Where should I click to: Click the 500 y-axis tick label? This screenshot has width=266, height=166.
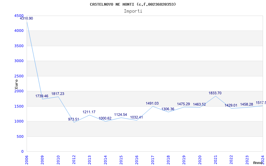click(20, 136)
